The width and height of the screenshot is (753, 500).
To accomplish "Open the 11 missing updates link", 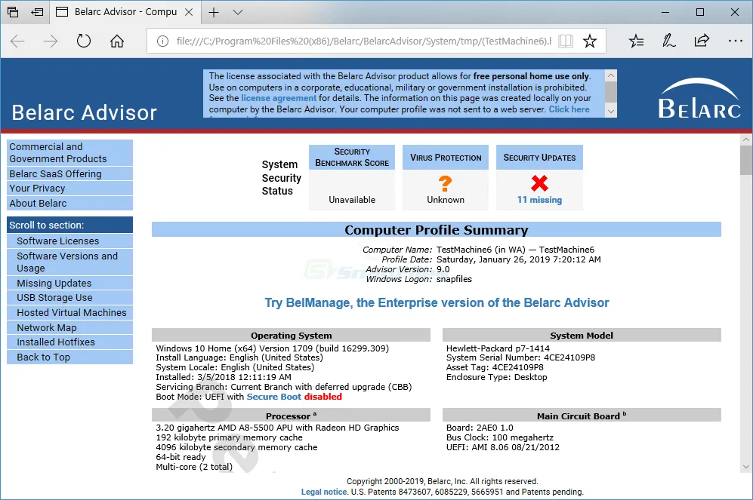I will (x=539, y=200).
